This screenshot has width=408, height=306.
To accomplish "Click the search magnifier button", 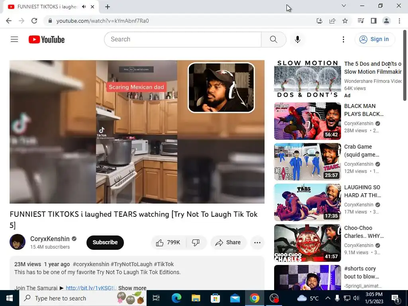I will pyautogui.click(x=273, y=39).
